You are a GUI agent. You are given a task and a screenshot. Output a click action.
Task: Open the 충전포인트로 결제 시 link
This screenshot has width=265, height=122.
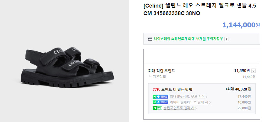pyautogui.click(x=179, y=108)
